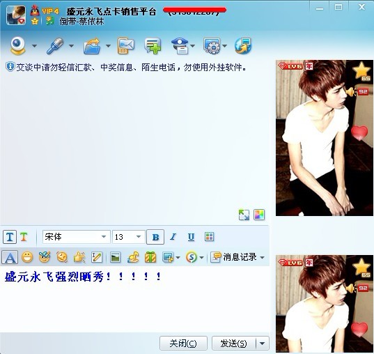Image resolution: width=374 pixels, height=354 pixels.
Task: Toggle bold formatting B button
Action: (155, 237)
